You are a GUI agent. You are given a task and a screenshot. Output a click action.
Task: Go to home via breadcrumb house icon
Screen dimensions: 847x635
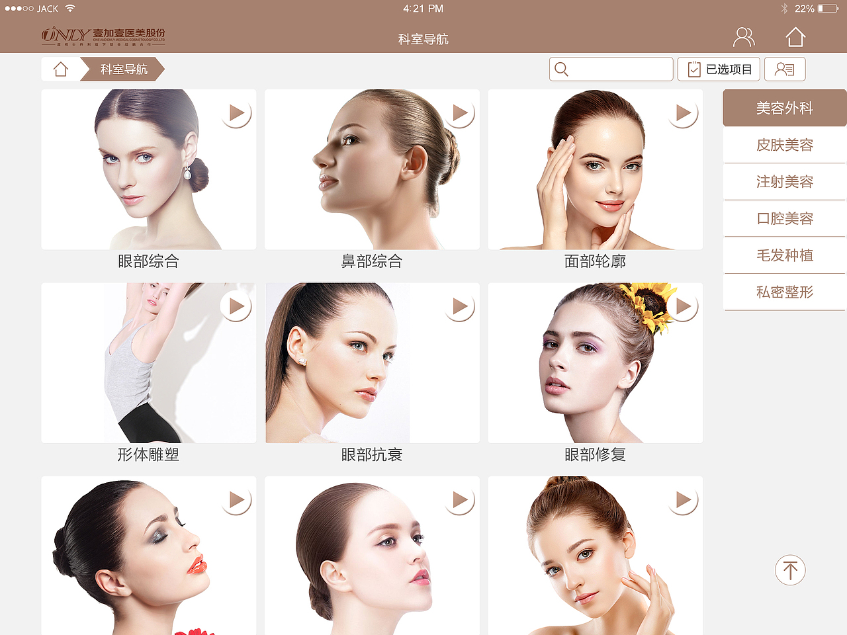tap(61, 69)
